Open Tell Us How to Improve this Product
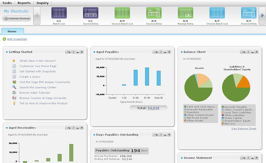 [x=43, y=103]
